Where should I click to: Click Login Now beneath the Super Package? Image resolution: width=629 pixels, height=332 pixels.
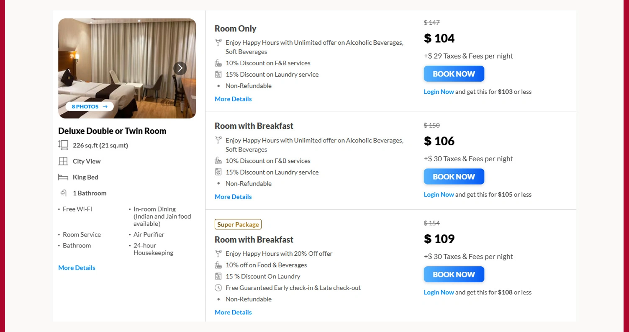tap(439, 292)
